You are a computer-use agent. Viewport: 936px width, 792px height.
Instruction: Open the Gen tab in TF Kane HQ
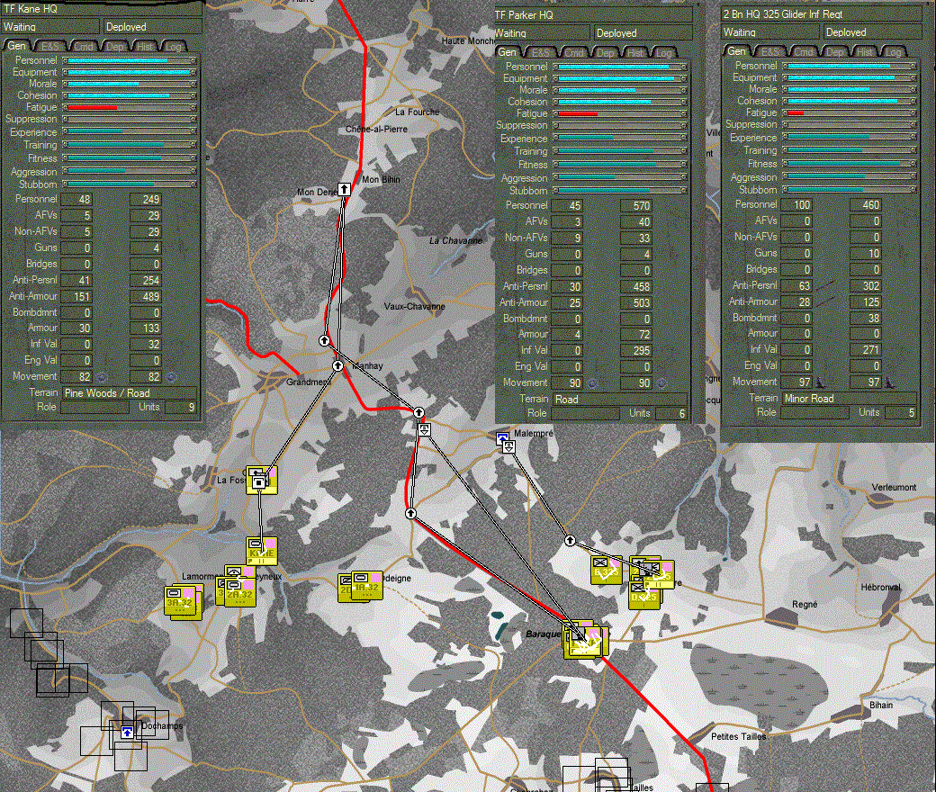[x=17, y=46]
